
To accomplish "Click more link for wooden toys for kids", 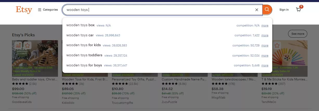I will coord(265,45).
